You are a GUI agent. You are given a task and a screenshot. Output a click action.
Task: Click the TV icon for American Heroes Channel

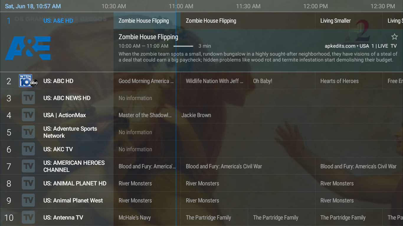point(28,166)
